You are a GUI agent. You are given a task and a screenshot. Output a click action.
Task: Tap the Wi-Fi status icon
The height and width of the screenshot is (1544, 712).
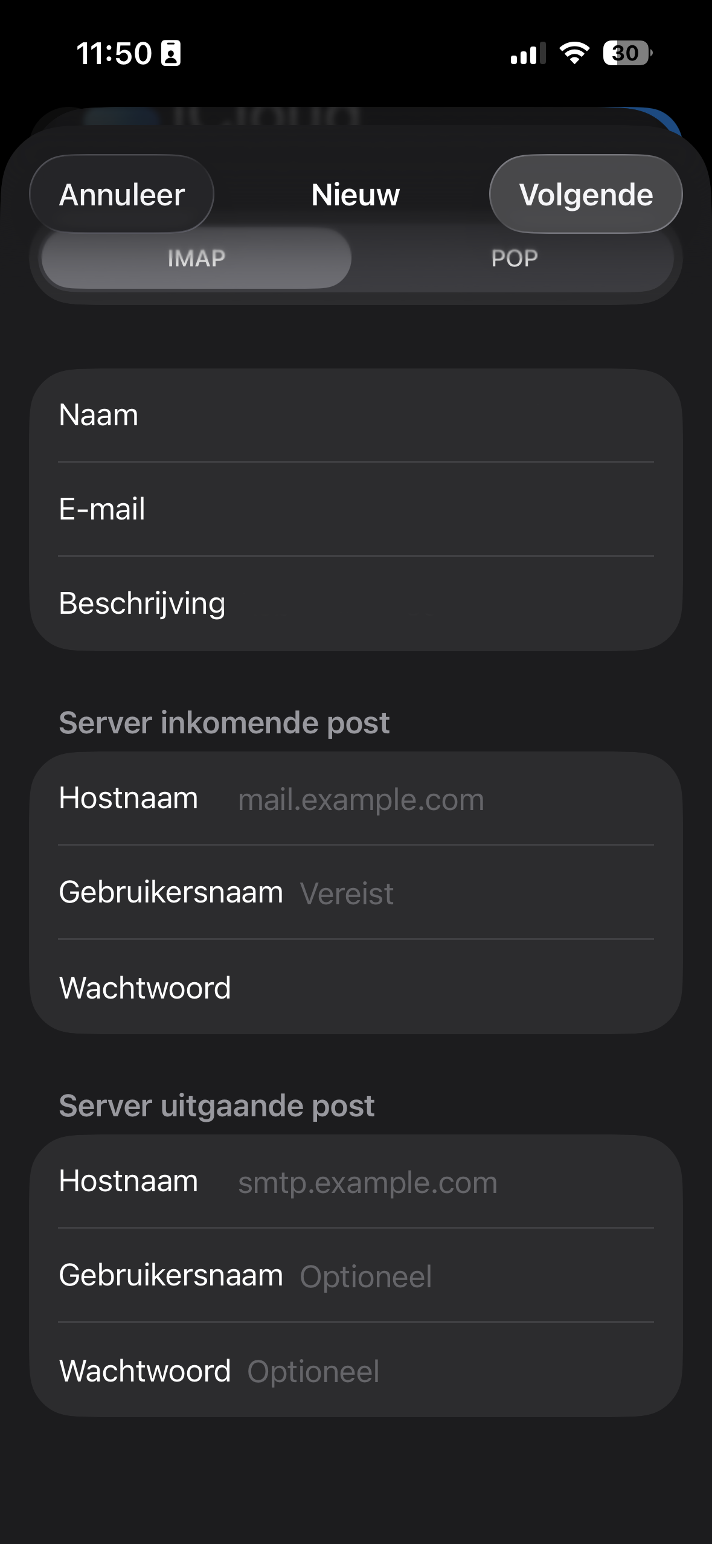click(x=574, y=53)
